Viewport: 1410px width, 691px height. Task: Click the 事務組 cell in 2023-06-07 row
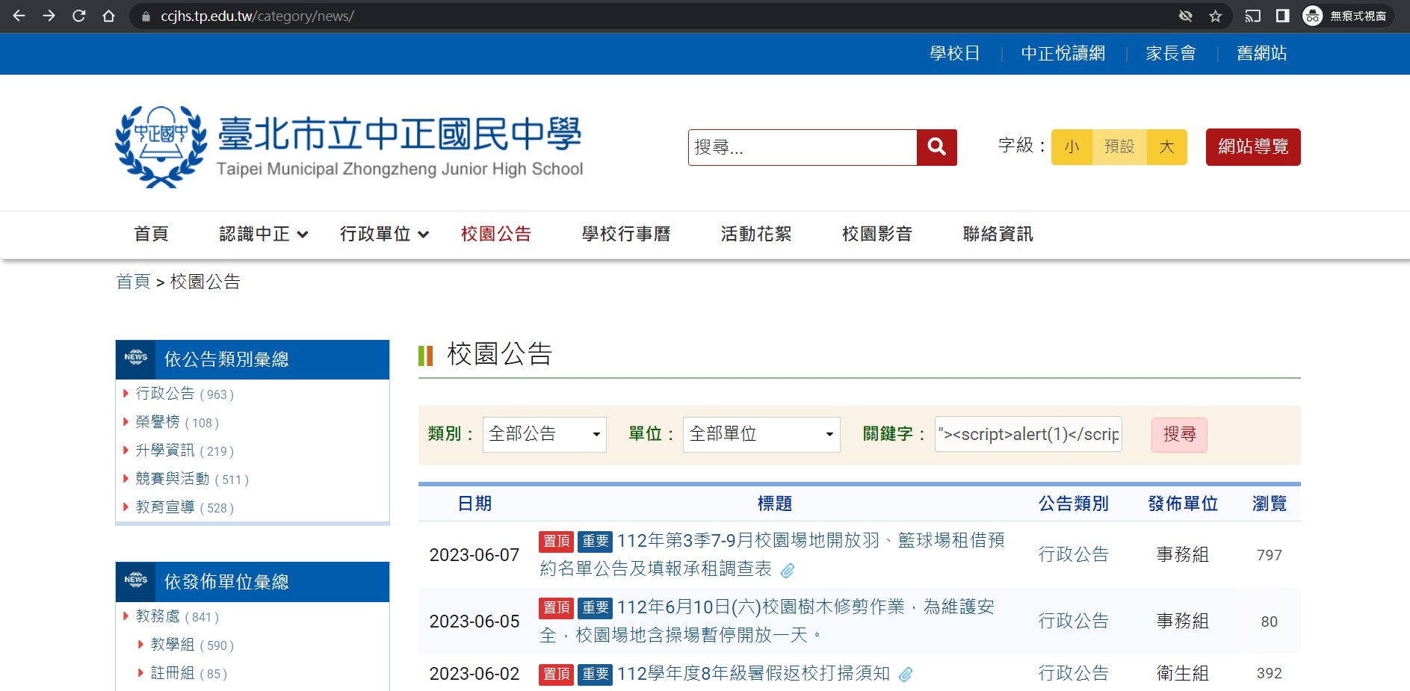click(x=1183, y=554)
